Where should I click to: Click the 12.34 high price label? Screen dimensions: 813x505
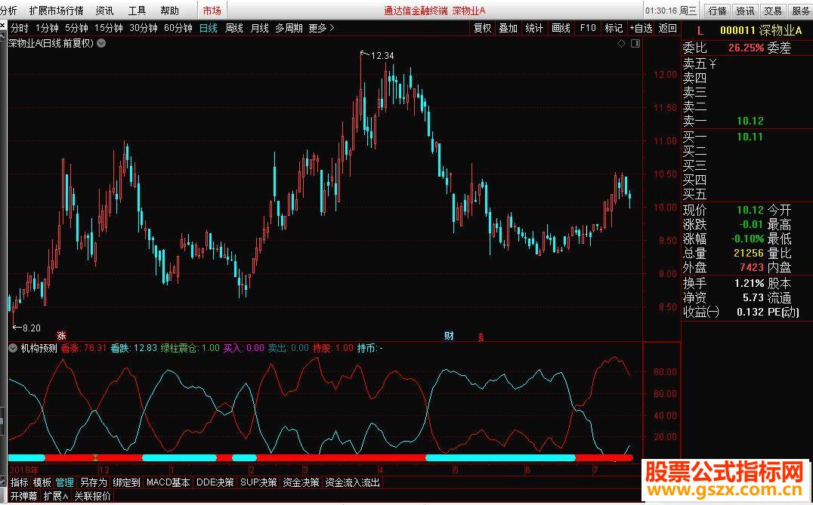(382, 55)
